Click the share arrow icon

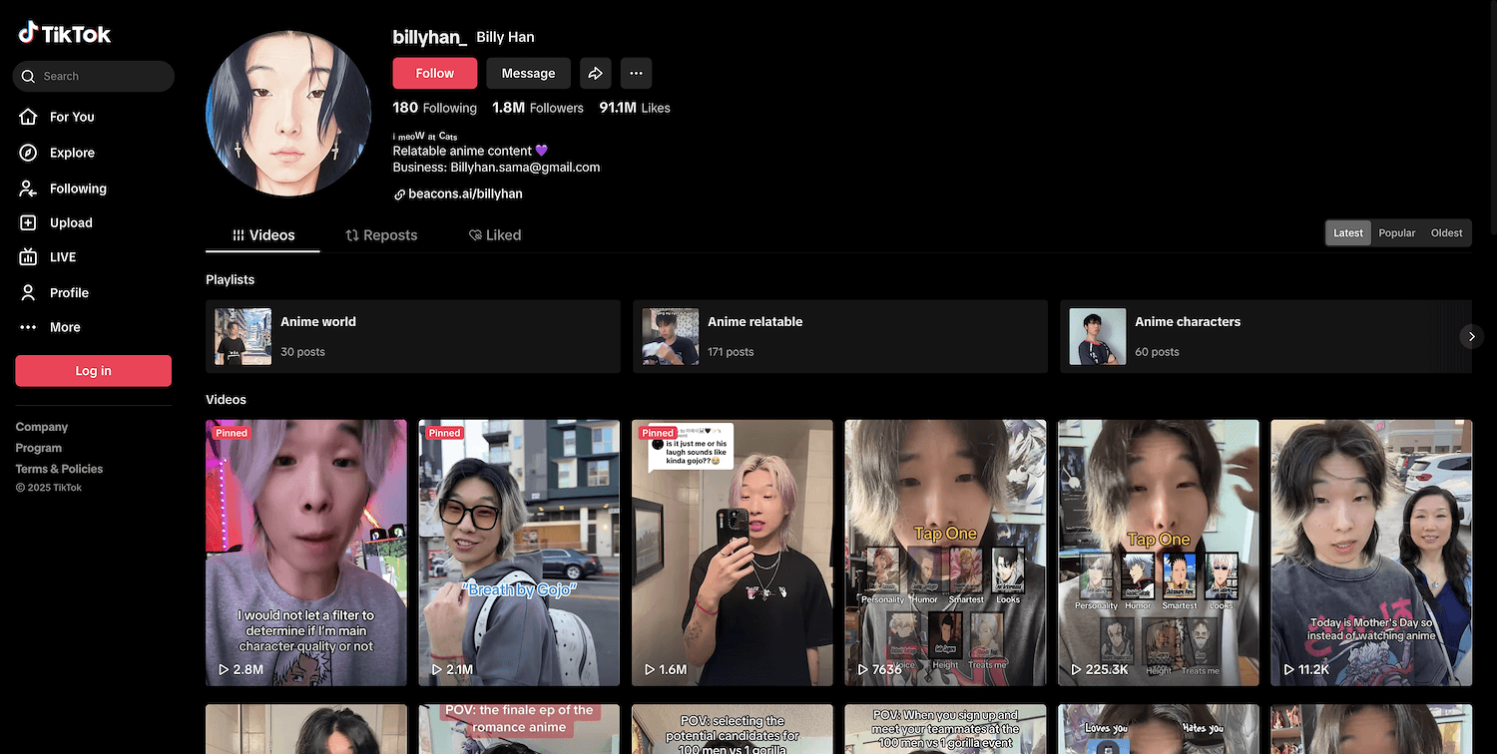click(x=595, y=73)
